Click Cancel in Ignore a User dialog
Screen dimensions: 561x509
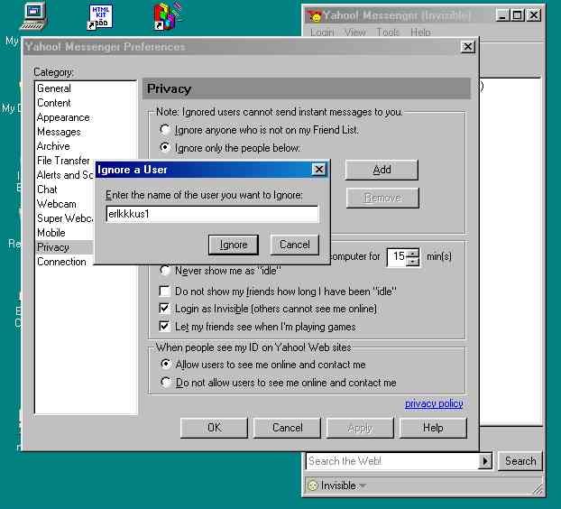pyautogui.click(x=294, y=245)
